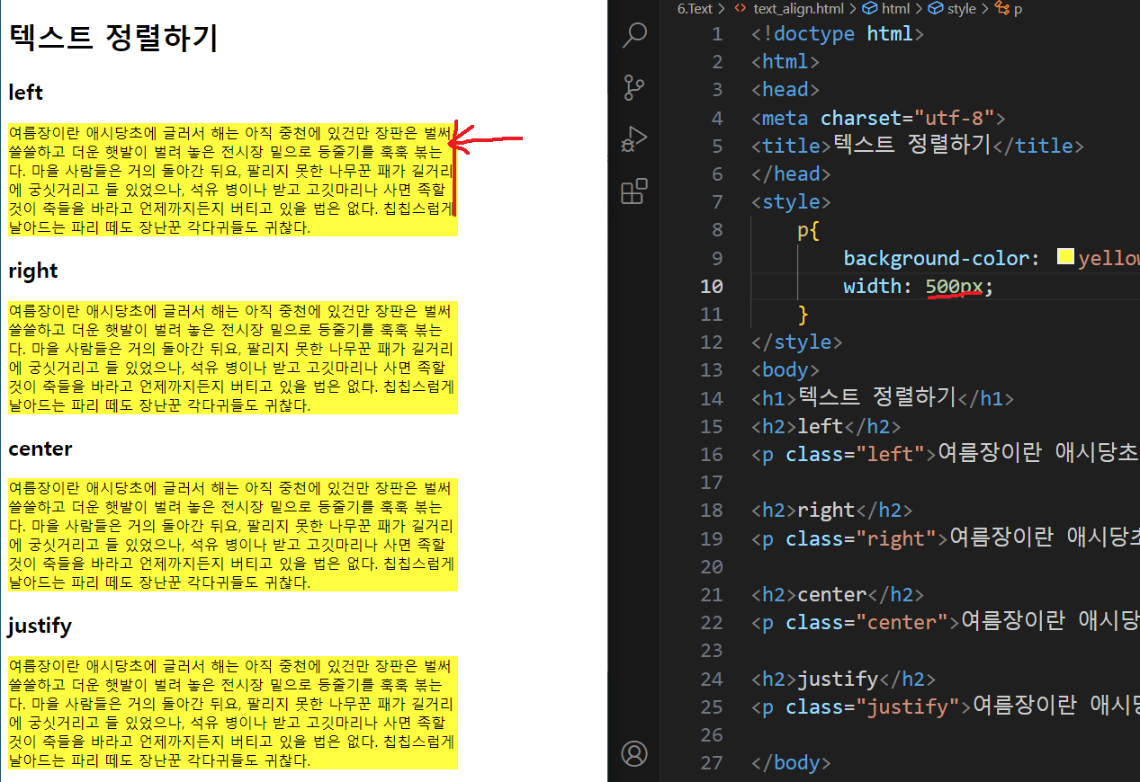Click h2 right line in code
The width and height of the screenshot is (1140, 782).
pyautogui.click(x=832, y=510)
